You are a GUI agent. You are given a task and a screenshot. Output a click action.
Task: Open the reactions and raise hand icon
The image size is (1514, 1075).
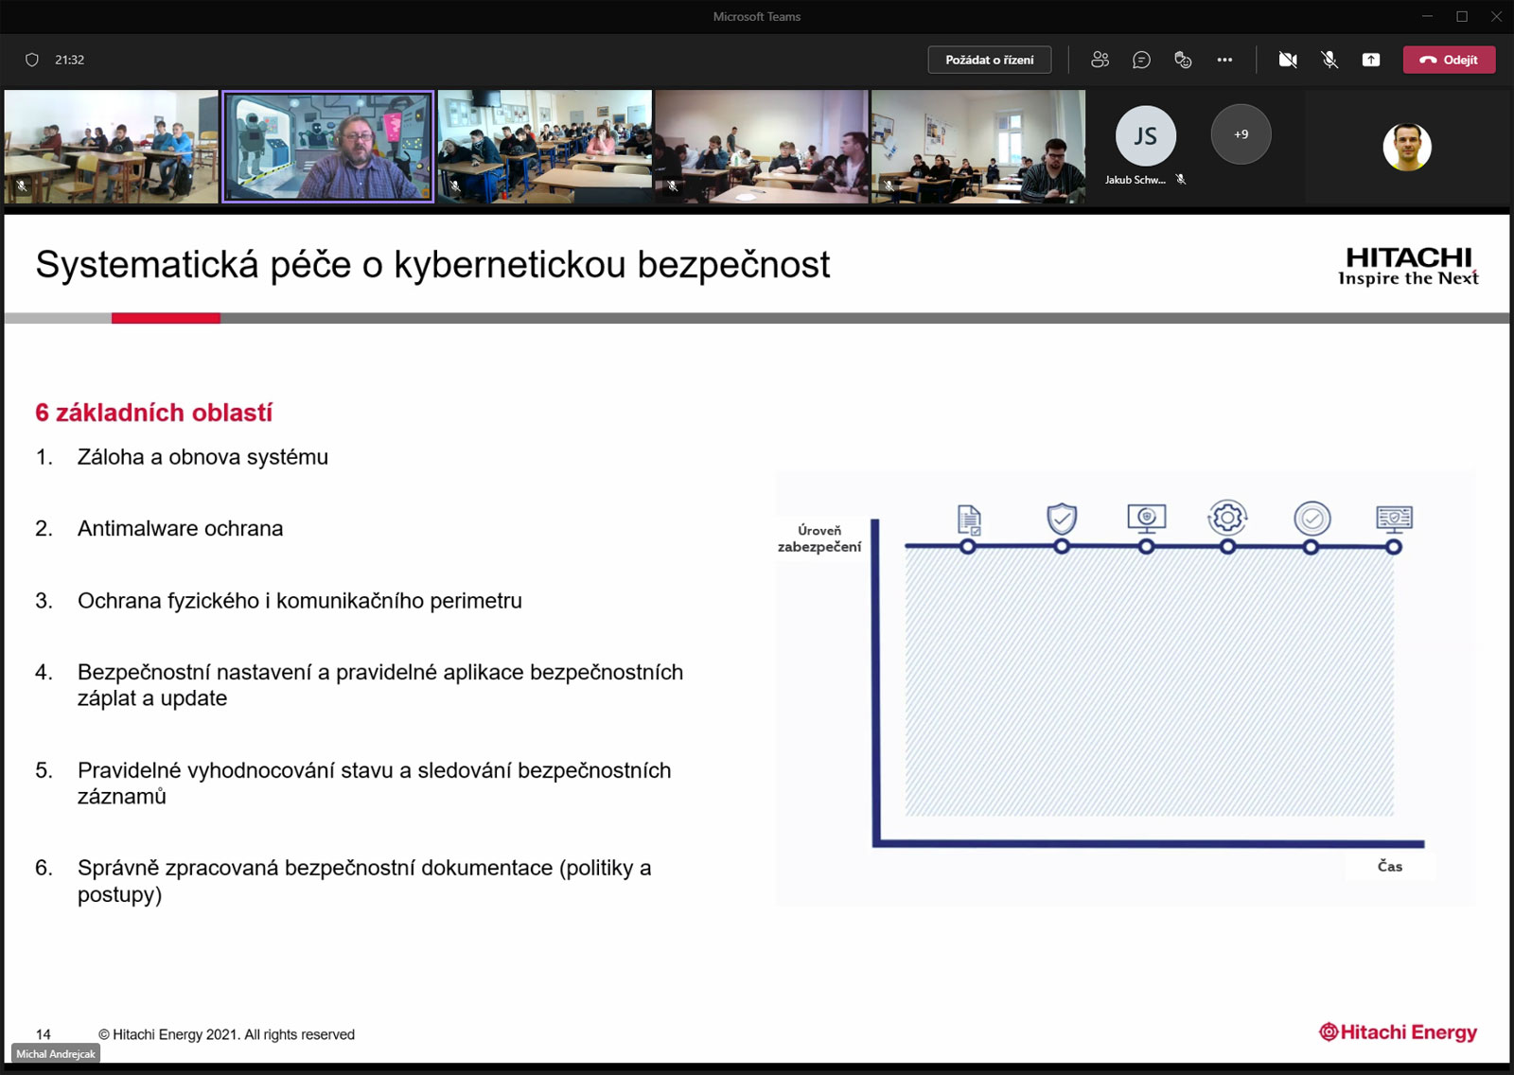(x=1183, y=60)
